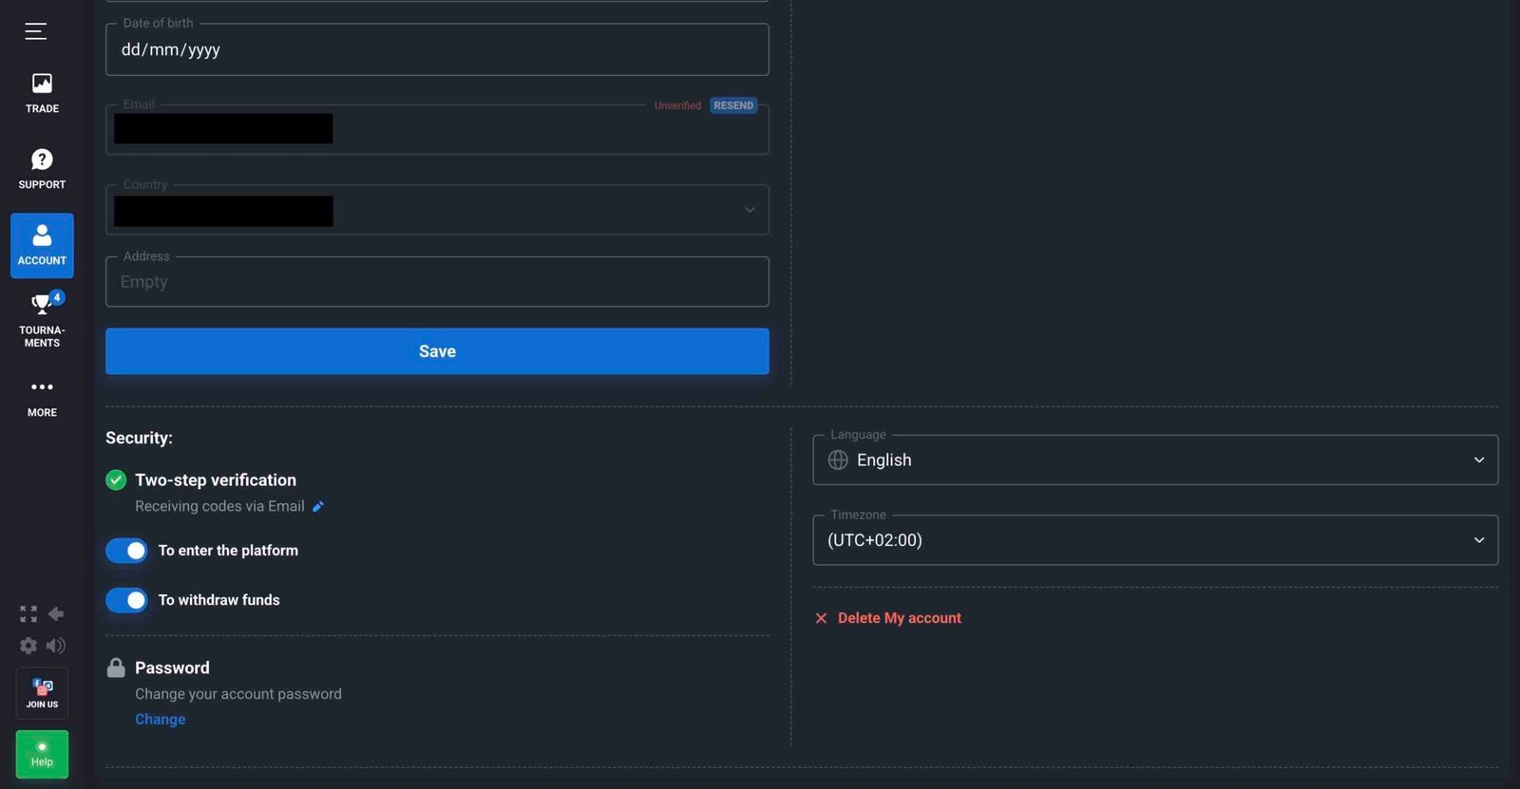The height and width of the screenshot is (789, 1520).
Task: Open the Trade section in sidebar
Action: [42, 94]
